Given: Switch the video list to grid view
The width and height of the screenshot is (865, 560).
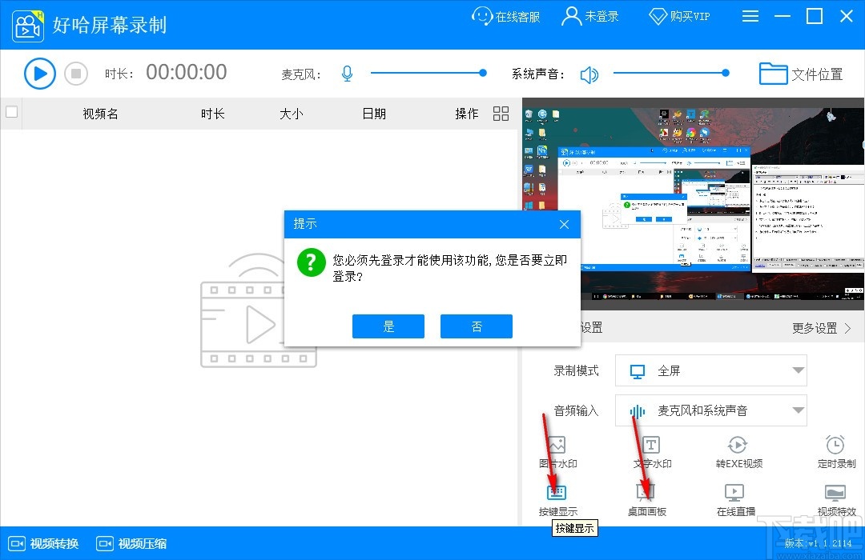Looking at the screenshot, I should click(501, 113).
